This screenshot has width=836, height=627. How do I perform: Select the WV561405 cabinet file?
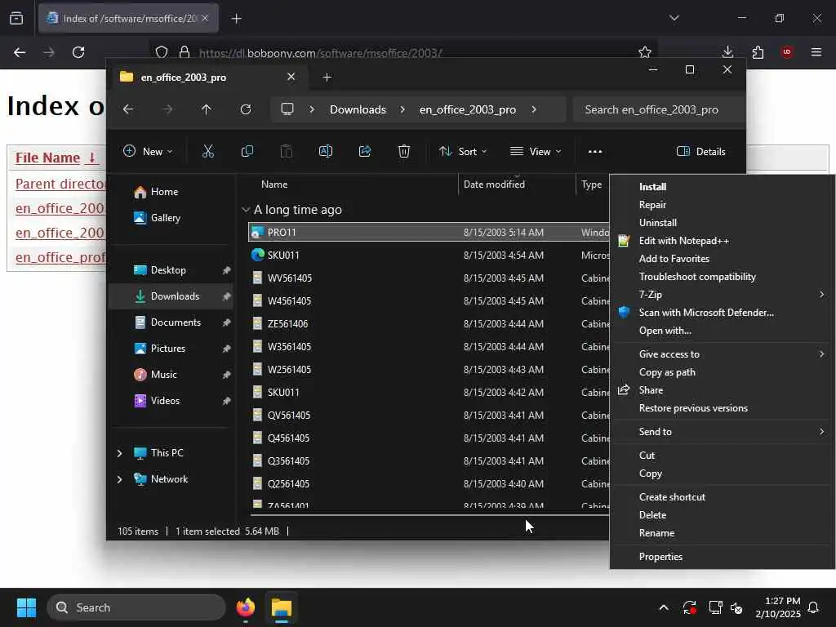click(x=429, y=278)
